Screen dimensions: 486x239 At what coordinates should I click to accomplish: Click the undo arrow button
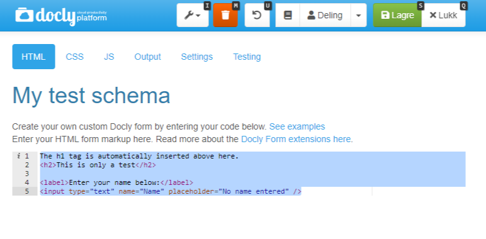click(x=257, y=15)
